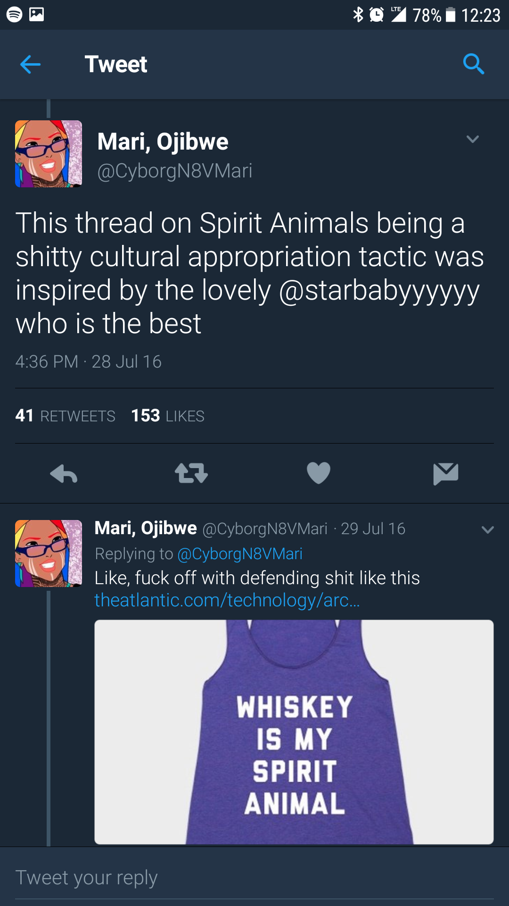Open the @CyborgN8VMari replying-to link

click(240, 554)
